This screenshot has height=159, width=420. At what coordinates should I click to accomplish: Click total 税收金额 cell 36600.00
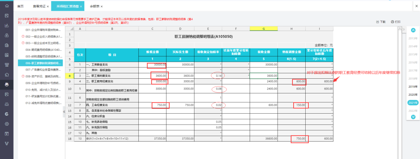click(264, 139)
